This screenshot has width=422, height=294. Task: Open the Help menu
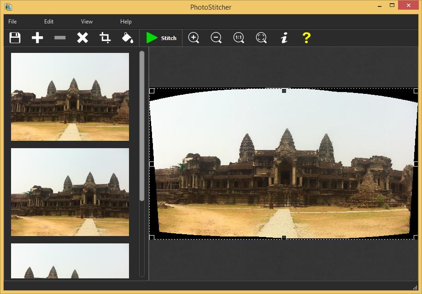(125, 21)
